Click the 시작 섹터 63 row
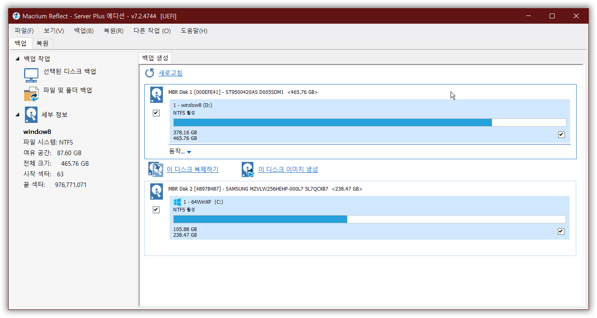597x318 pixels. pyautogui.click(x=43, y=174)
